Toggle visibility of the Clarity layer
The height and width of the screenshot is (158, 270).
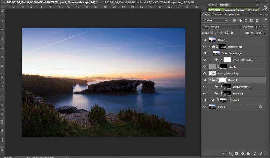[x=205, y=67]
